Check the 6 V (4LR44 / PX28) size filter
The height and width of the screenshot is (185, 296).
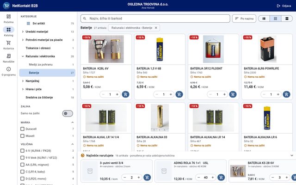[x=22, y=151]
